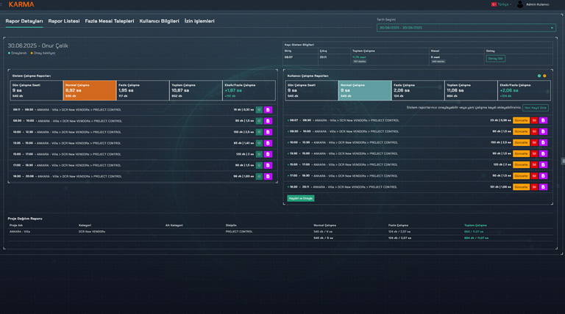Viewport: 565px width, 314px height.
Task: Click purple document icon on 13:30 user row
Action: point(544,153)
